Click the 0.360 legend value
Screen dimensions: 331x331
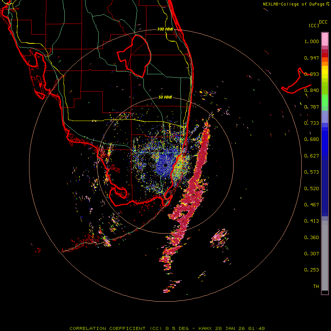[x=312, y=238]
